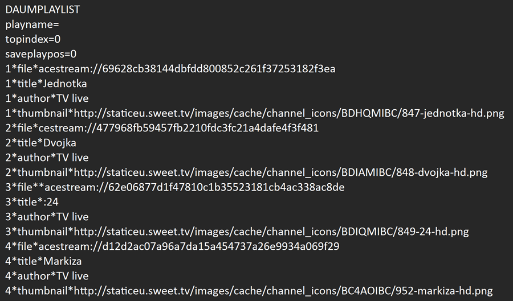Screen dimensions: 513x301
Task: Click the DAUMPLAYLIST header line
Action: pos(43,10)
